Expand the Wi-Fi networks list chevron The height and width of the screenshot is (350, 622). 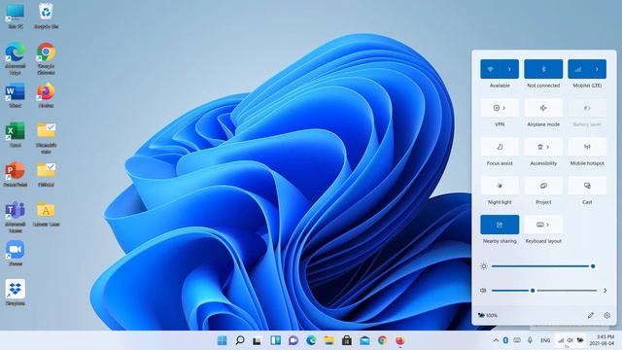(509, 69)
